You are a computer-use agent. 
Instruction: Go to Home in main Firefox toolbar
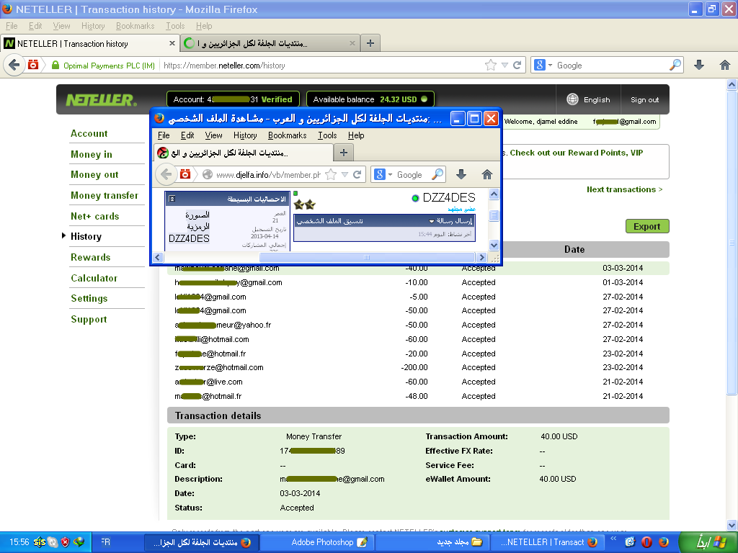(725, 65)
